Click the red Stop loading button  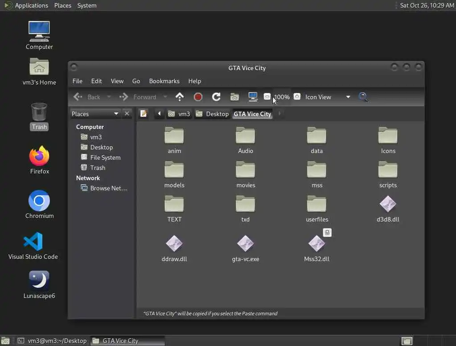[198, 97]
